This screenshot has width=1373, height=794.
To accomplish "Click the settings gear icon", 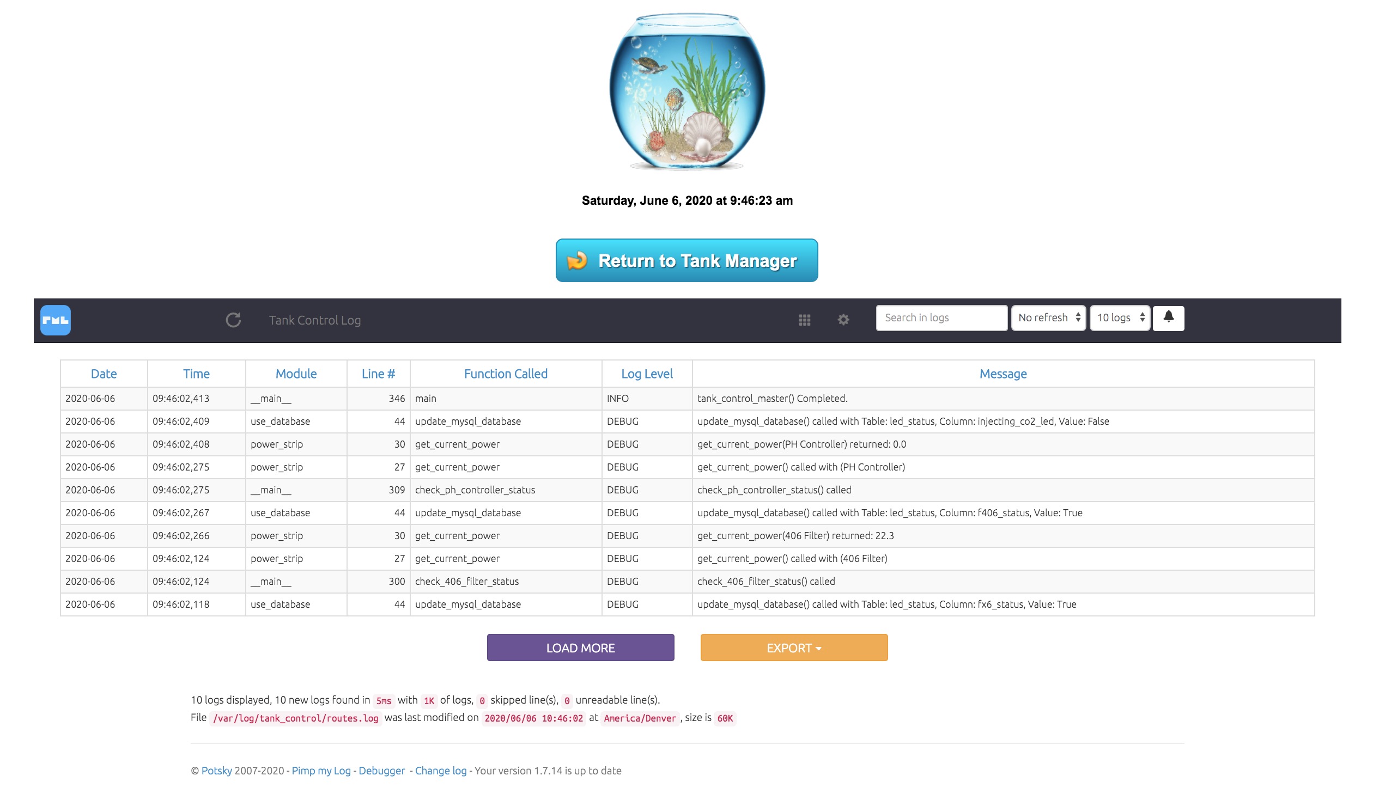I will (843, 320).
